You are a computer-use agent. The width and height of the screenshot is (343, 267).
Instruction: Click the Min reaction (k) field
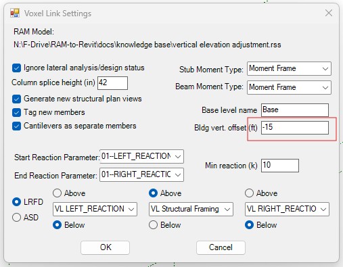[280, 166]
